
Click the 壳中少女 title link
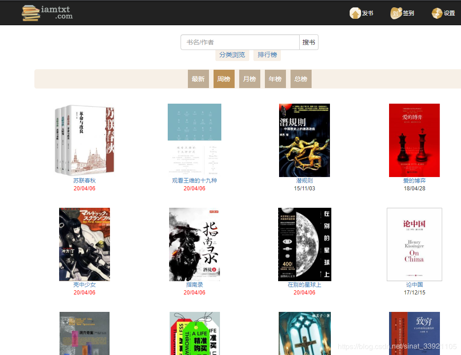click(84, 285)
